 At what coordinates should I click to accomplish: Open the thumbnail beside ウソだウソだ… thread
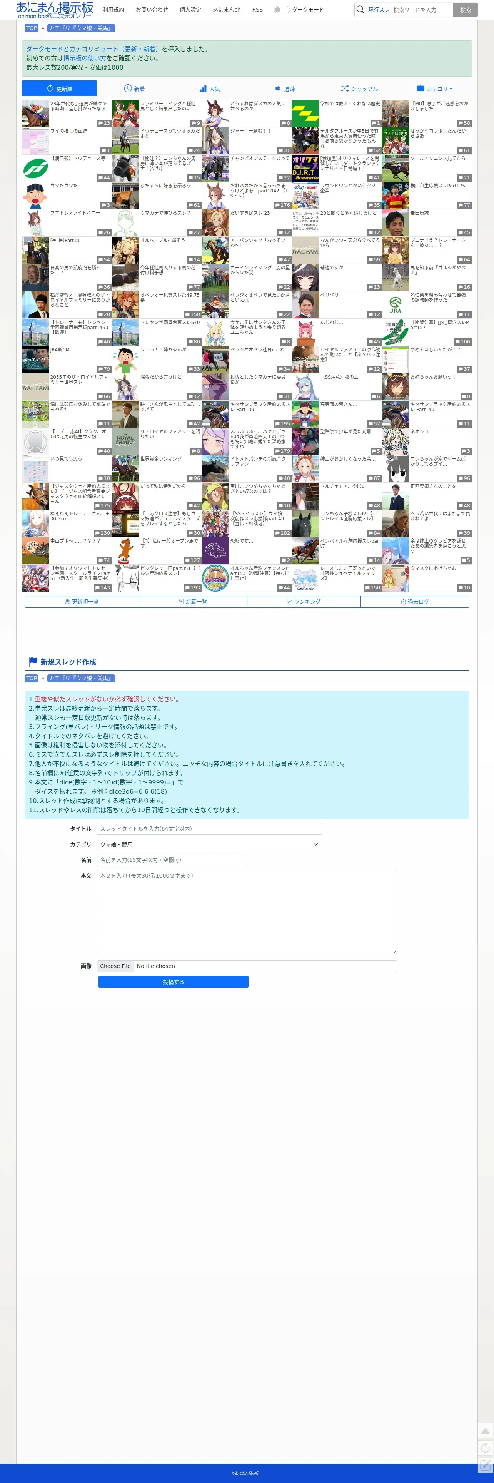click(35, 195)
